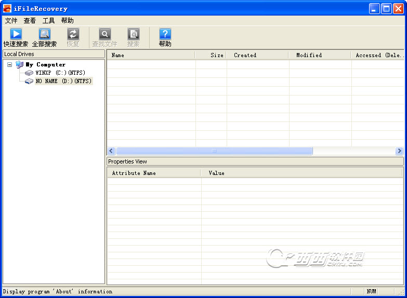Click the 查找文件 find file toolbar icon
The width and height of the screenshot is (407, 298).
coord(104,35)
